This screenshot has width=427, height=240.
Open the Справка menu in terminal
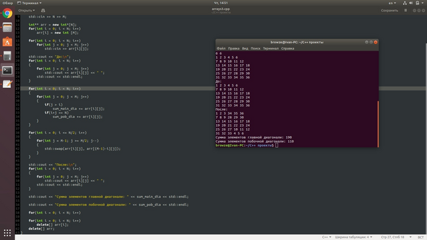click(x=288, y=49)
